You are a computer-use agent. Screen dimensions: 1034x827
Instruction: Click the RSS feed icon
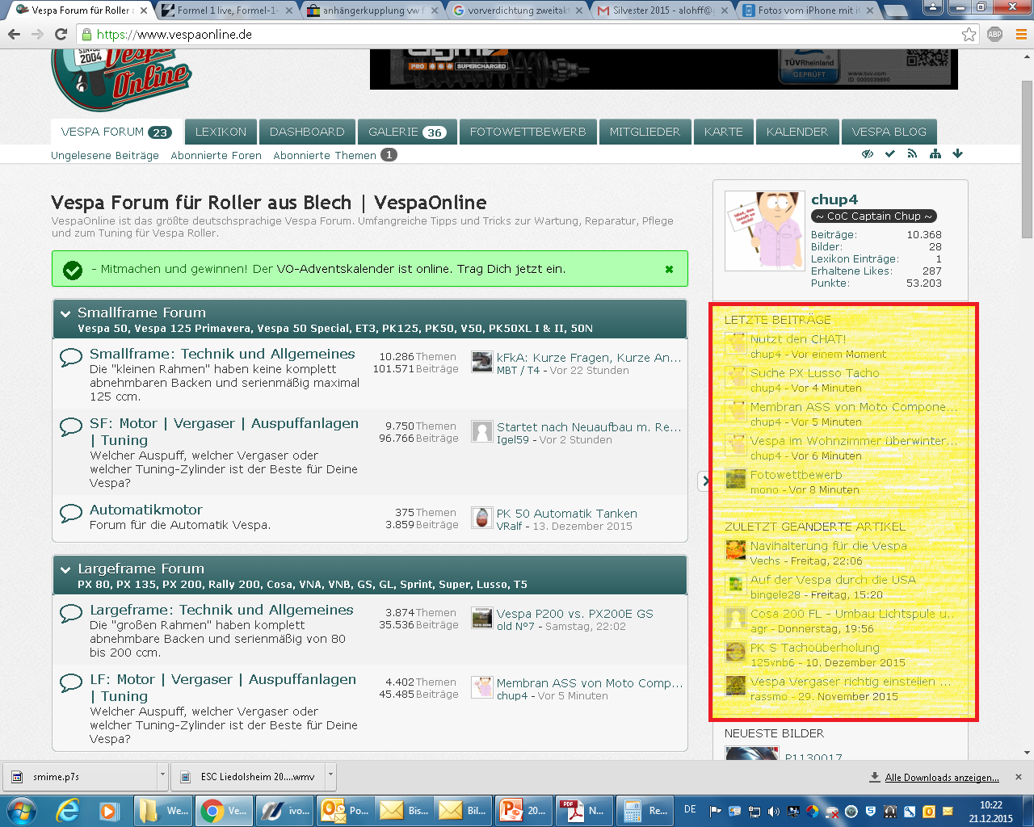pyautogui.click(x=912, y=153)
